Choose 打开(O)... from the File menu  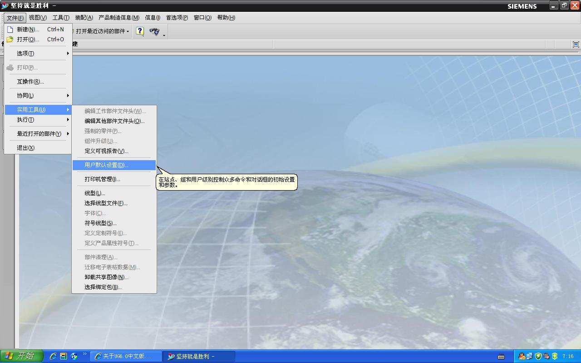point(38,39)
